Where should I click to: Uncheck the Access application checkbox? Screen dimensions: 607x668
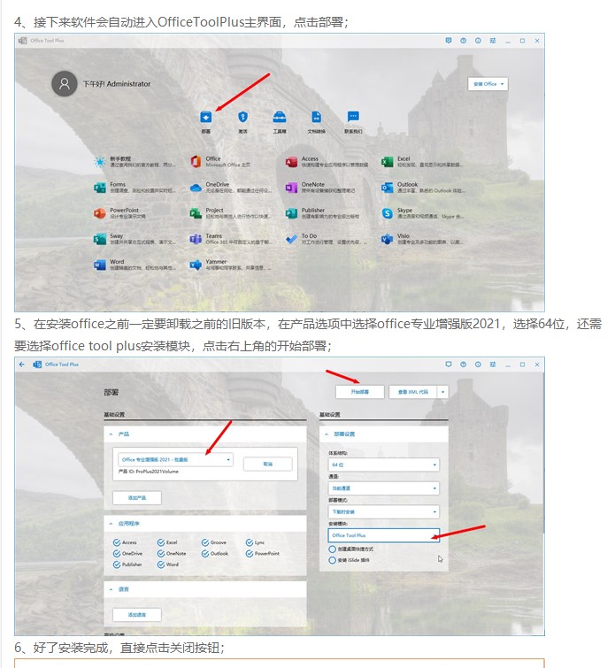coord(117,542)
